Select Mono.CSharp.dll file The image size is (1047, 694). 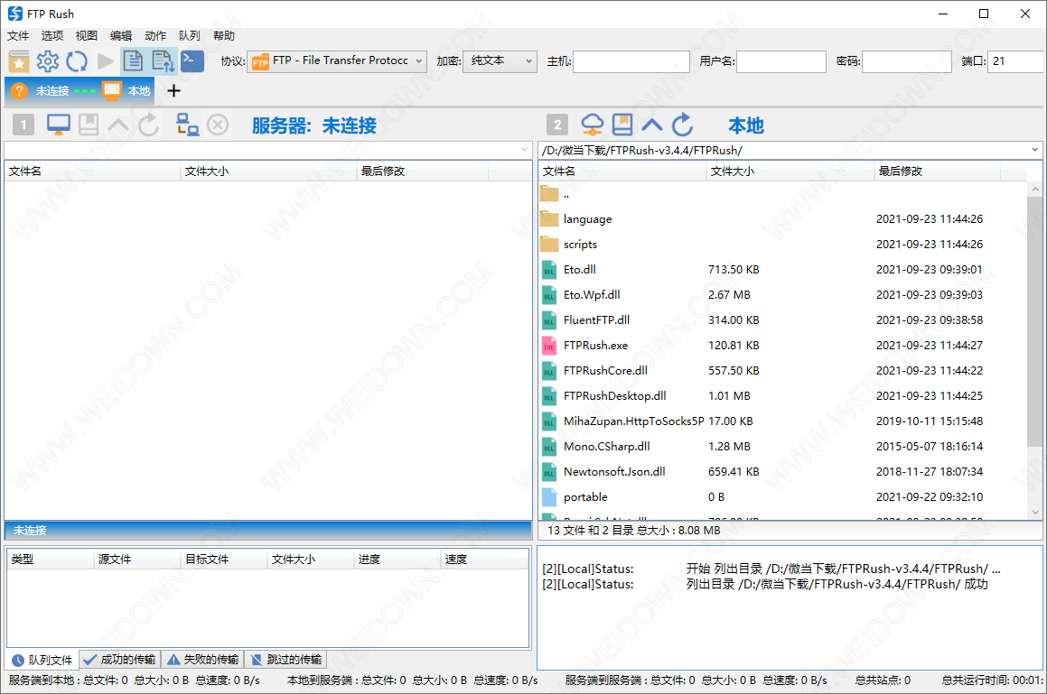pyautogui.click(x=782, y=447)
